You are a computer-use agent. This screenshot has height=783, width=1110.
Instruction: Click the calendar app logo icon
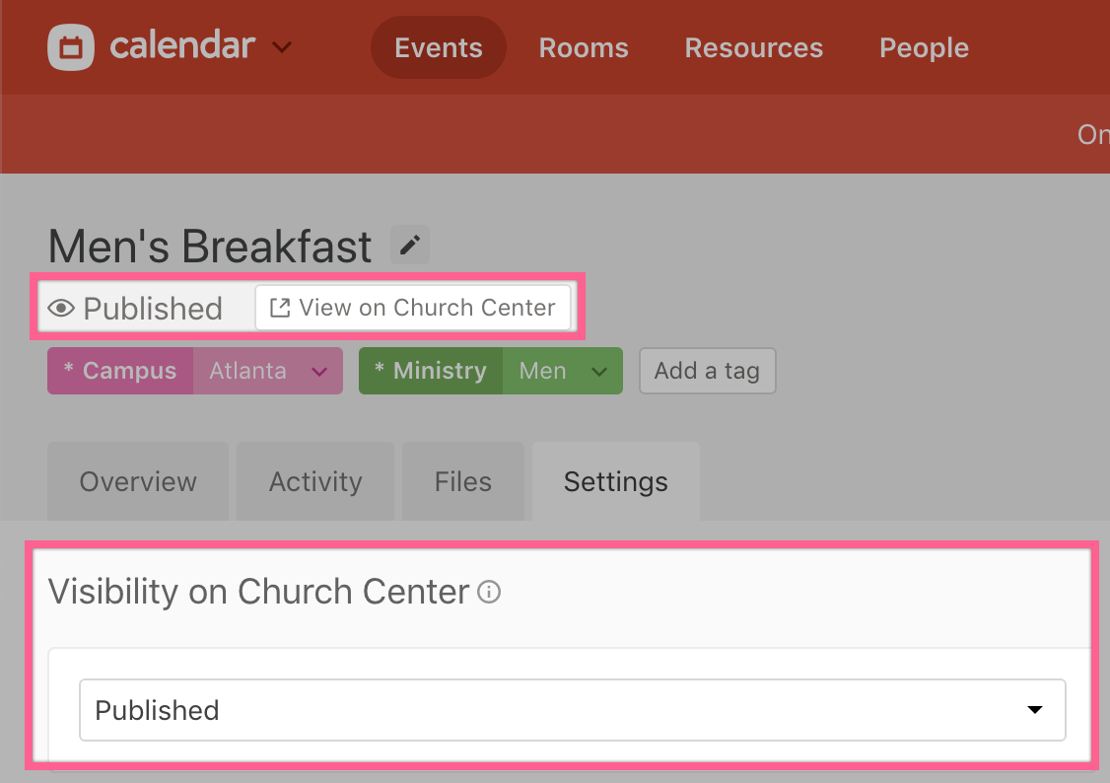(x=71, y=47)
